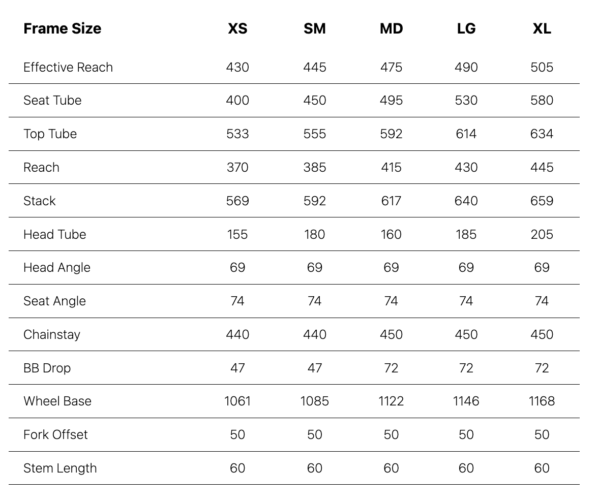Select the Chainstay MD value 450
The width and height of the screenshot is (598, 502).
pos(392,334)
